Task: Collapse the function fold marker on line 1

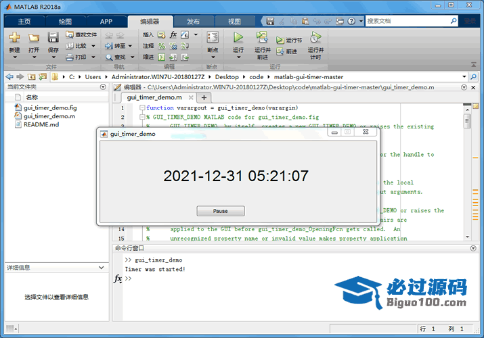Action: point(142,107)
